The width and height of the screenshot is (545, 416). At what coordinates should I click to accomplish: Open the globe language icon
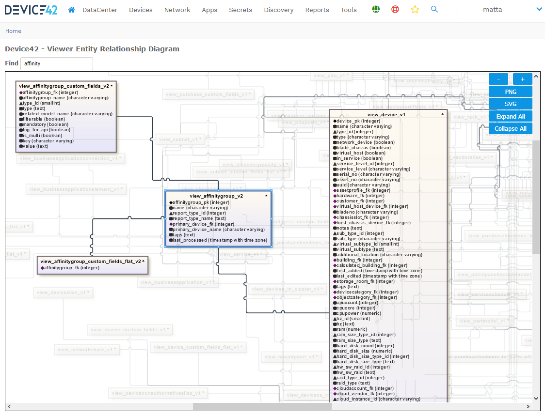coord(376,9)
